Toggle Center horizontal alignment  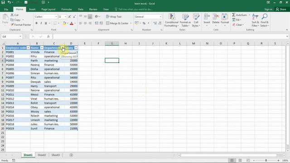coord(85,23)
